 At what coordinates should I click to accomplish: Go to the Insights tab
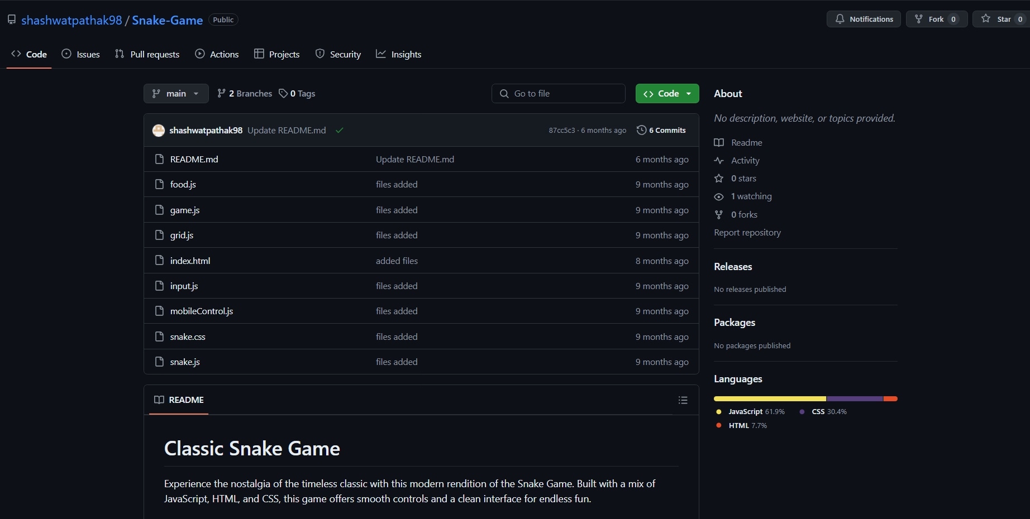[x=399, y=54]
